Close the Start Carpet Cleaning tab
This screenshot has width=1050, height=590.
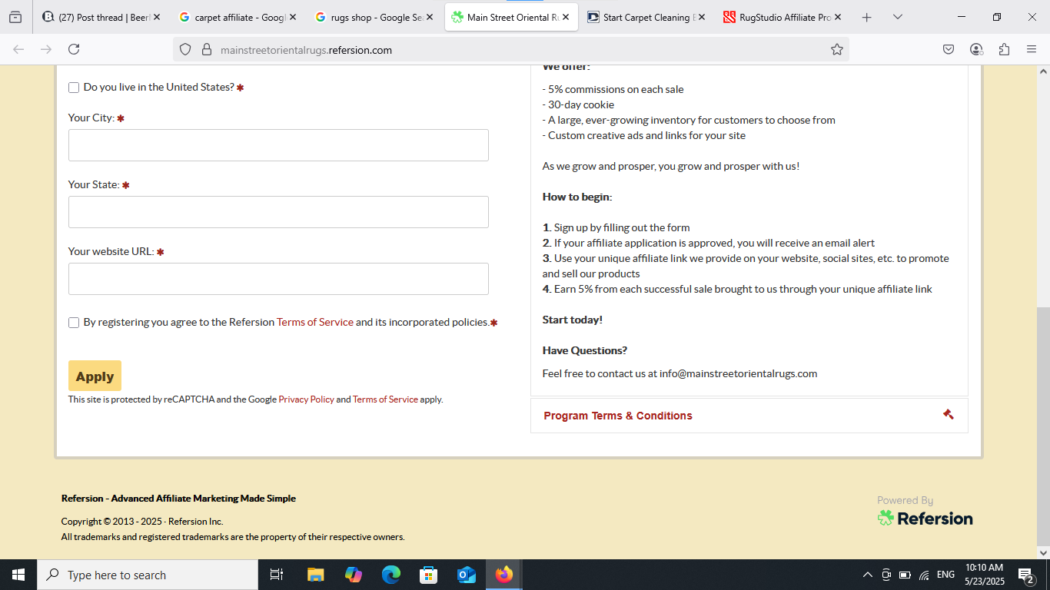(x=702, y=17)
